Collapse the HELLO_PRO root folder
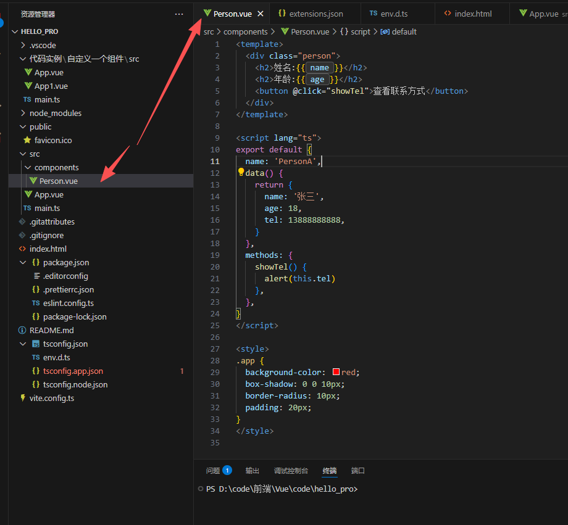The height and width of the screenshot is (525, 568). click(15, 31)
